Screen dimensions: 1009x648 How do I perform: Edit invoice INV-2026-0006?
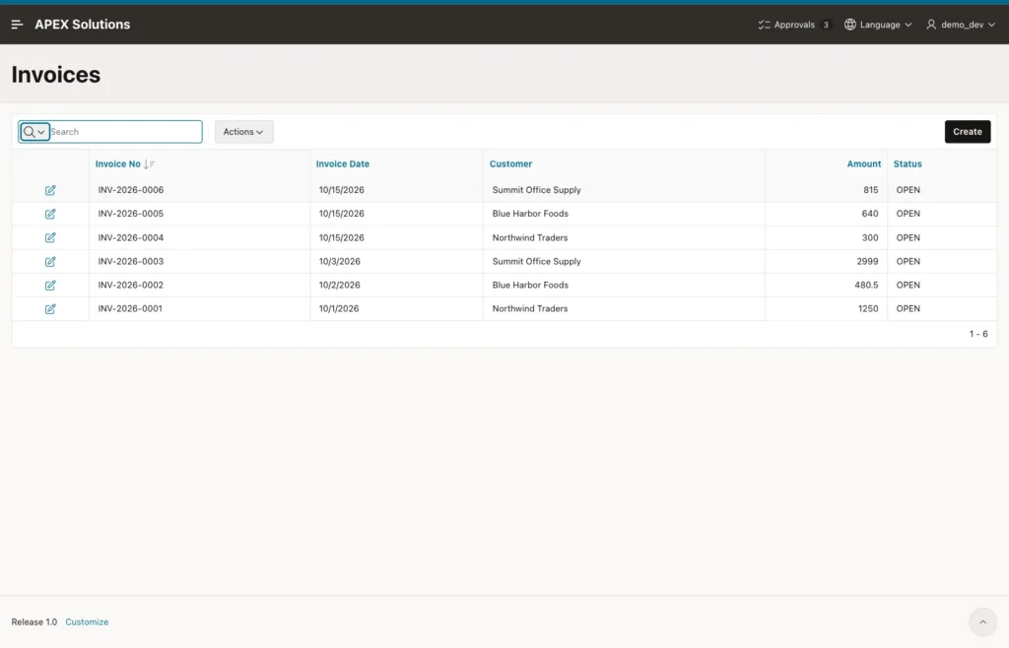(x=50, y=190)
